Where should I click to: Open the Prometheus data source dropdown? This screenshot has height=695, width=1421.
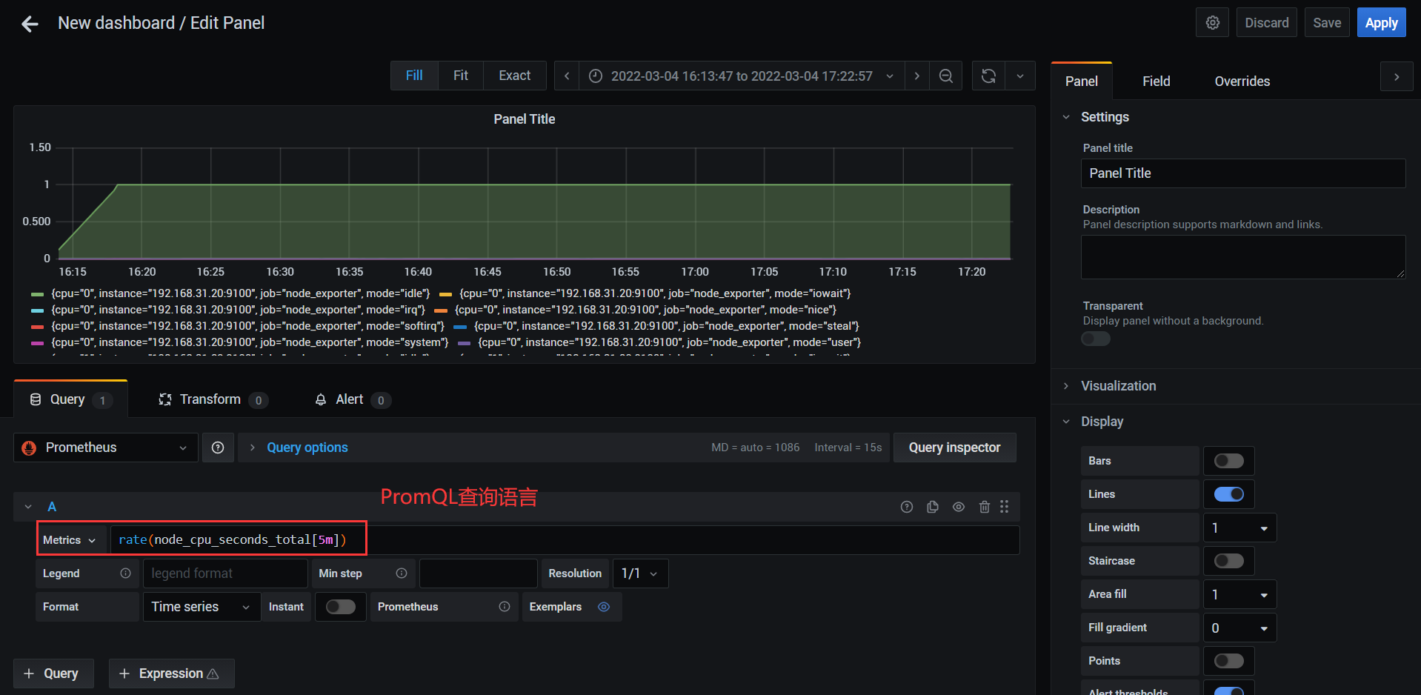click(x=106, y=448)
